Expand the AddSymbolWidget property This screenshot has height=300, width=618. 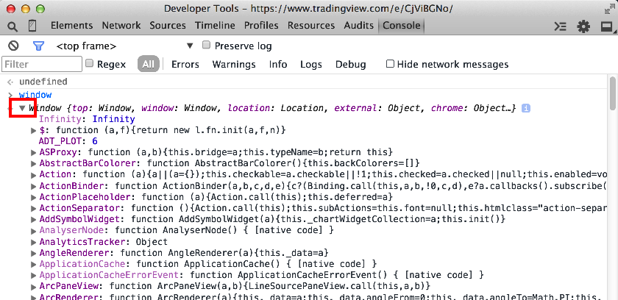pyautogui.click(x=34, y=219)
